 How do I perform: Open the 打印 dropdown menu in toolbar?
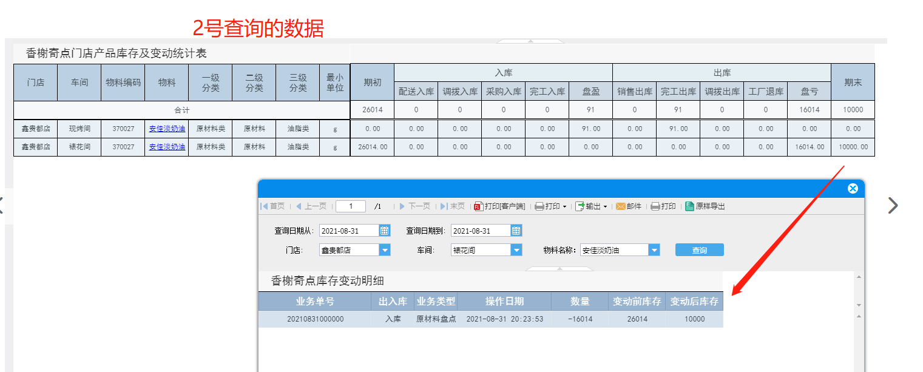coord(550,206)
